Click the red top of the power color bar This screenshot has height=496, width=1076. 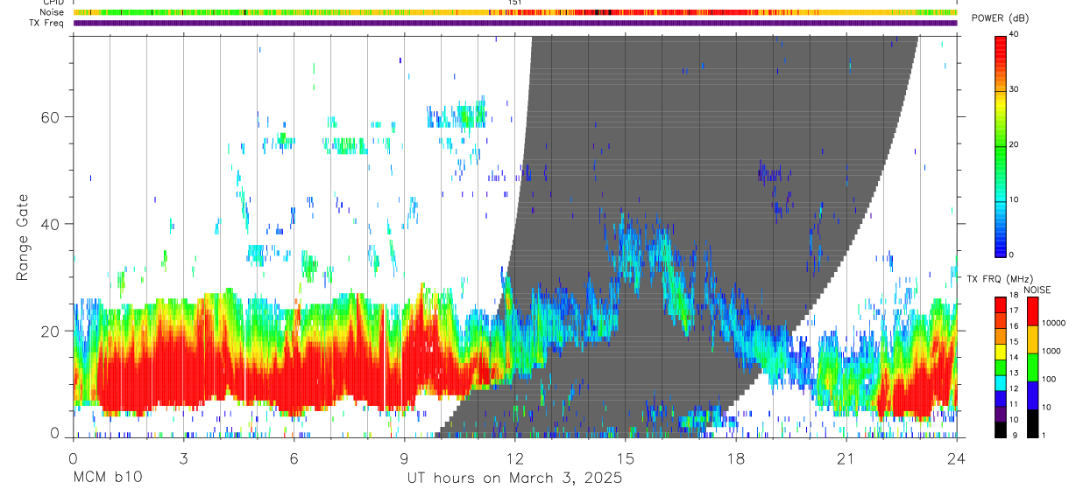1002,44
